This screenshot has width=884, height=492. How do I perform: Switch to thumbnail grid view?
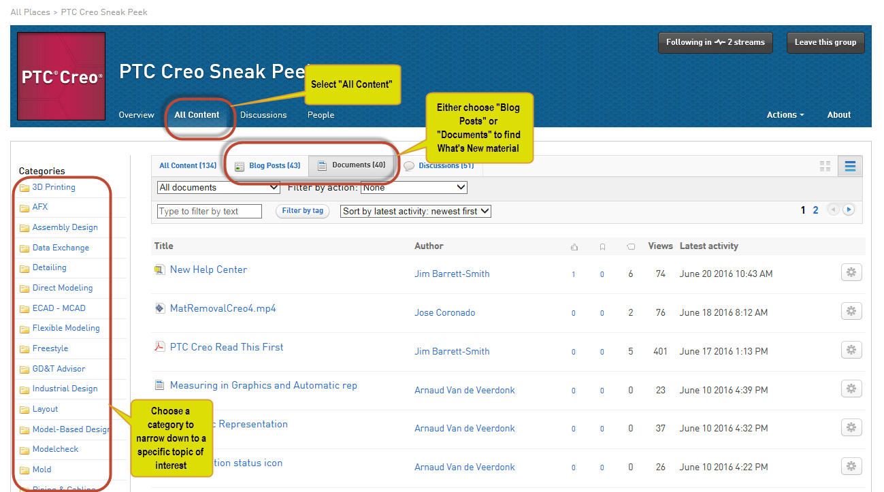825,166
